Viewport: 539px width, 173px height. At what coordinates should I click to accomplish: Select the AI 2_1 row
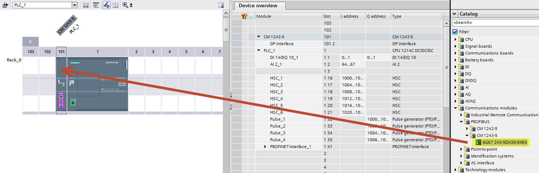point(337,64)
